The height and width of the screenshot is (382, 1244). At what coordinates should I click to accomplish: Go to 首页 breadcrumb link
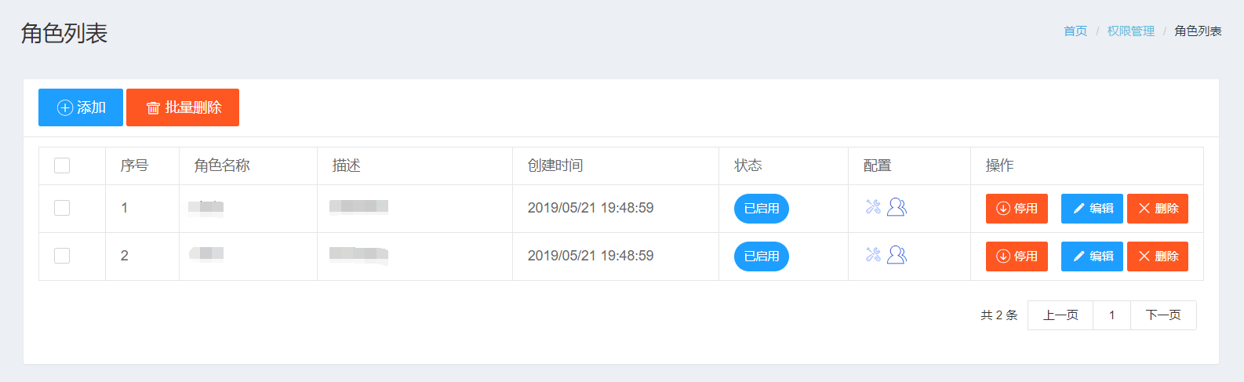click(x=1075, y=31)
